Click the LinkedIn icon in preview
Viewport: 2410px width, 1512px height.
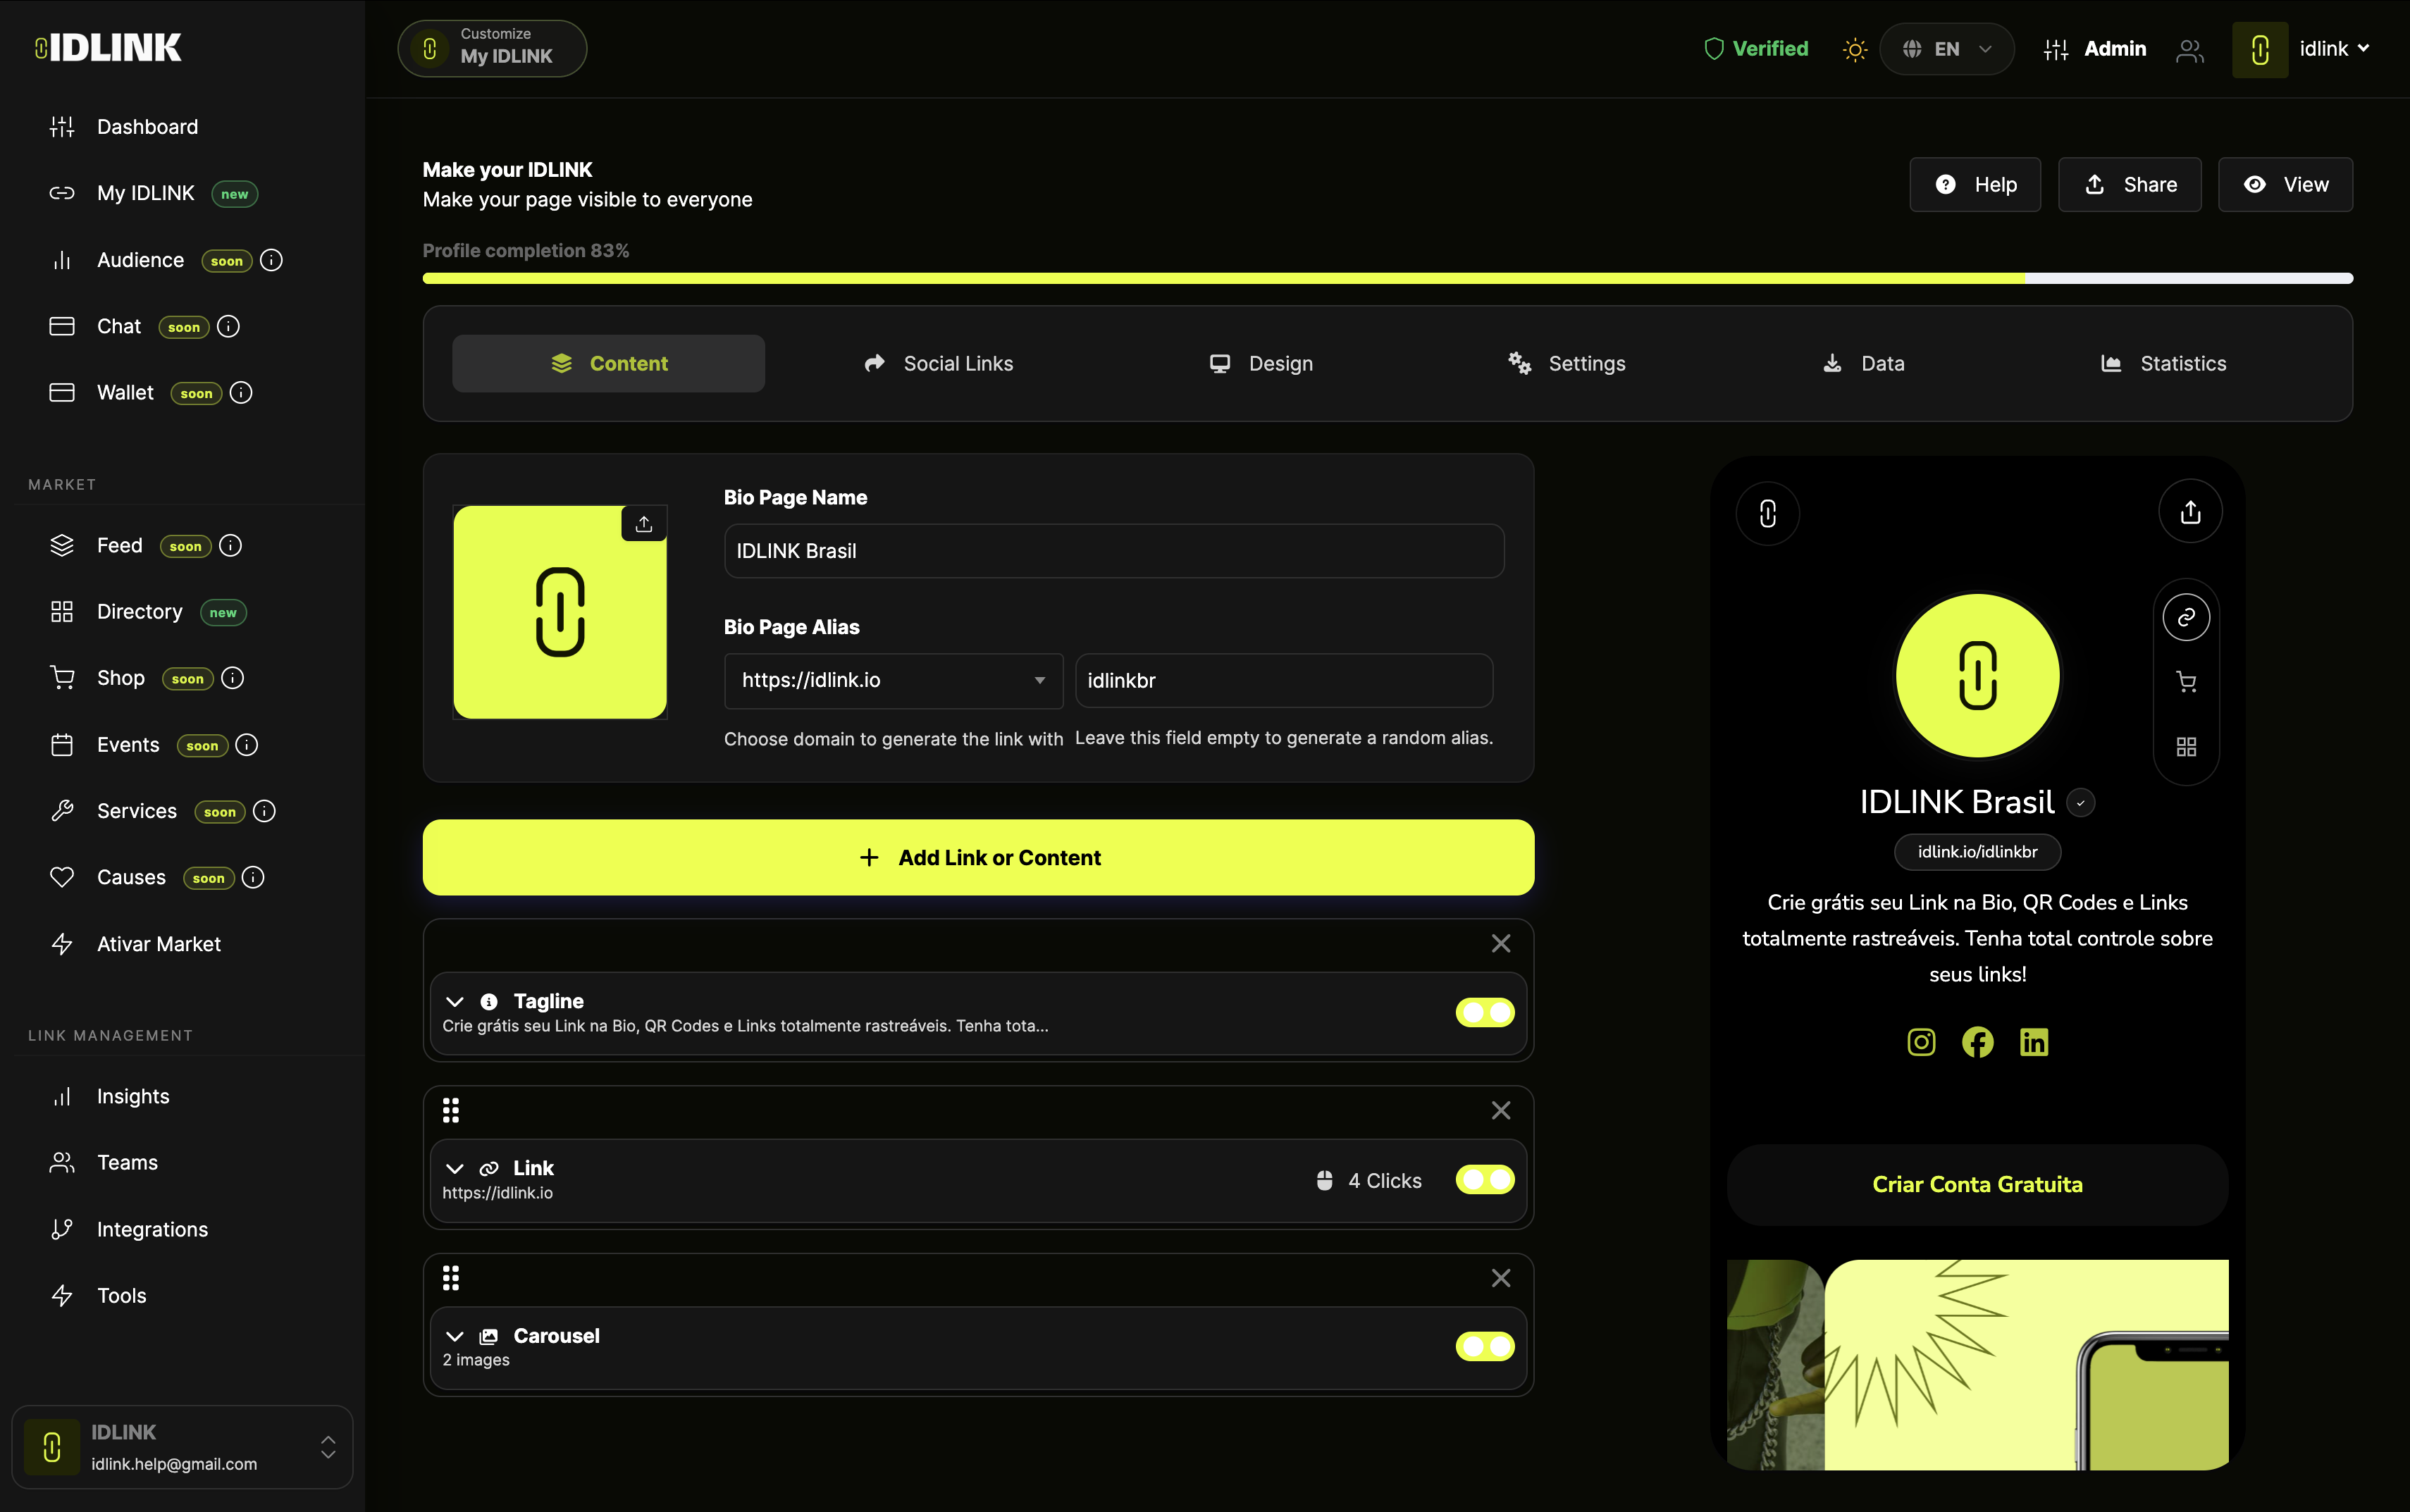2034,1042
